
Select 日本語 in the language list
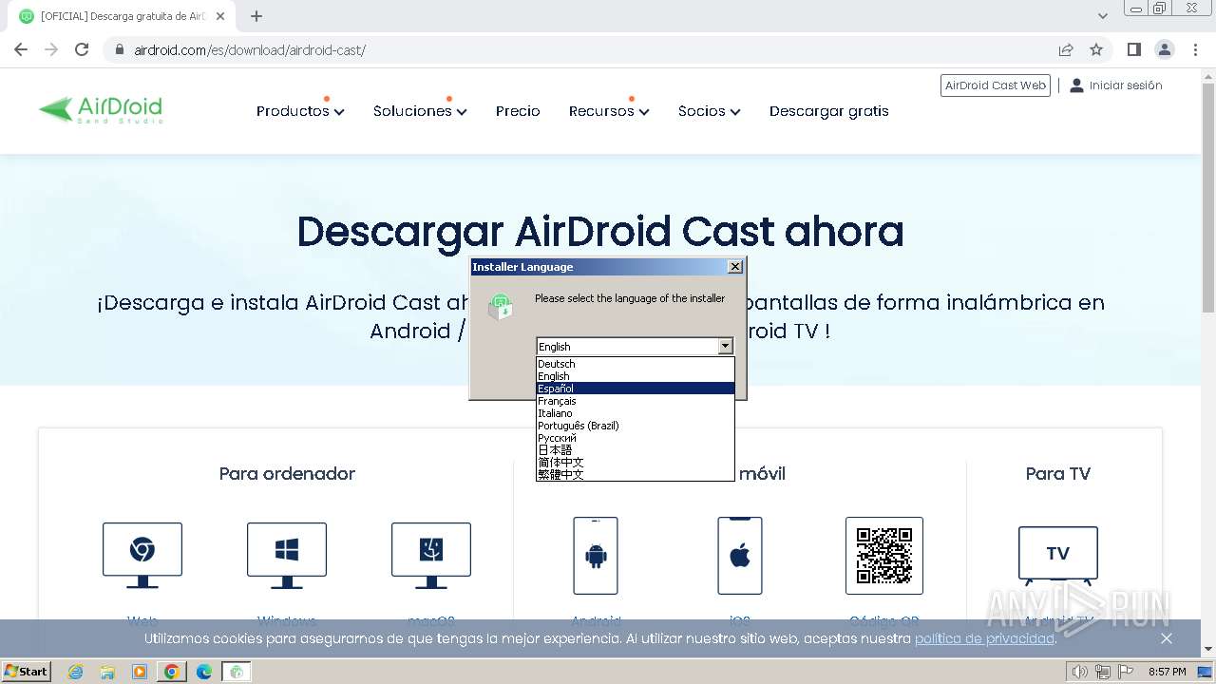pos(636,450)
